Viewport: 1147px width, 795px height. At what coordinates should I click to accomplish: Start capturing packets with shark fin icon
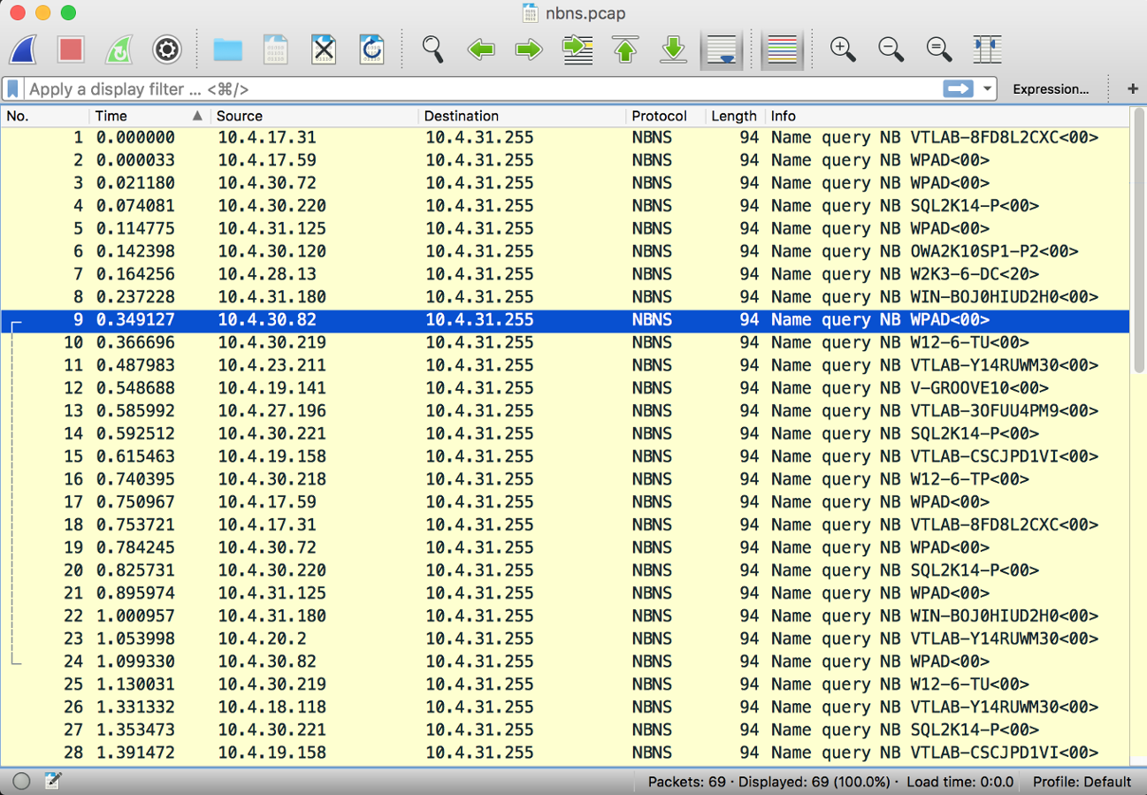click(x=23, y=50)
